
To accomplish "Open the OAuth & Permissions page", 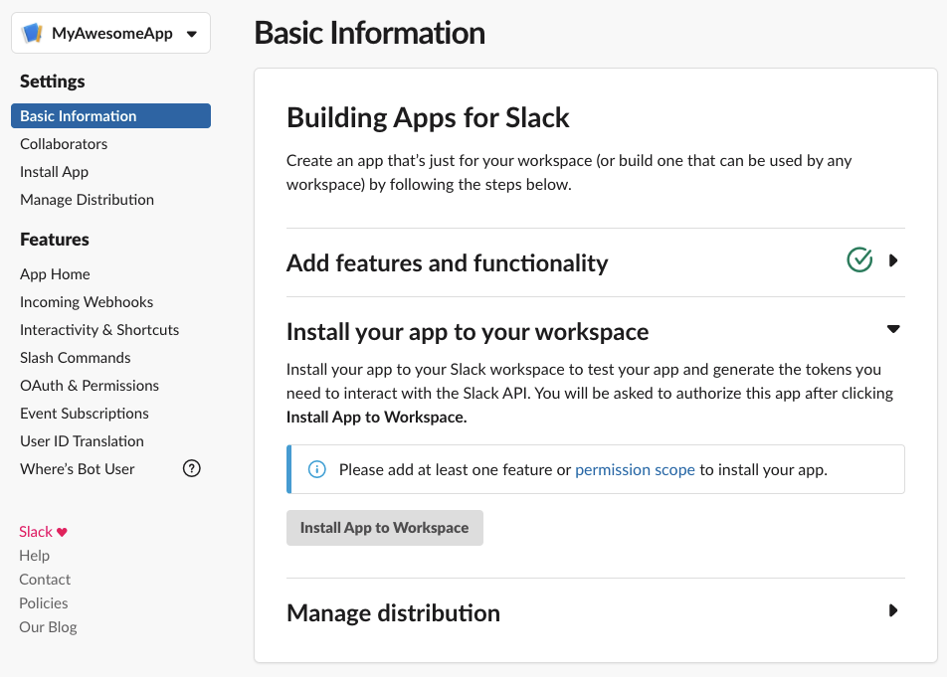I will click(x=90, y=386).
